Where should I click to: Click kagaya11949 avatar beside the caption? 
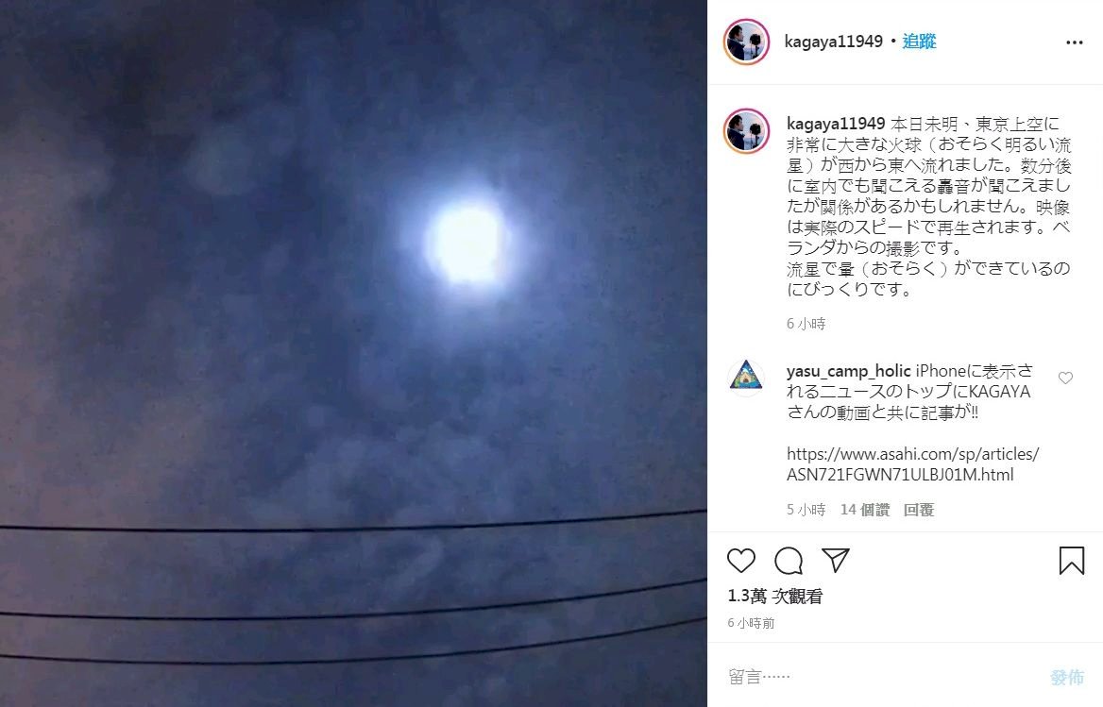(x=746, y=130)
